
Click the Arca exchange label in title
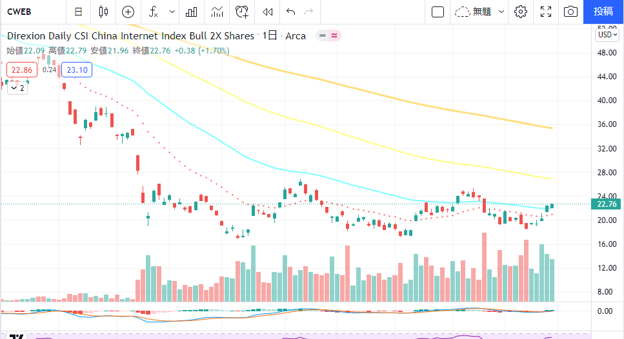tap(296, 35)
